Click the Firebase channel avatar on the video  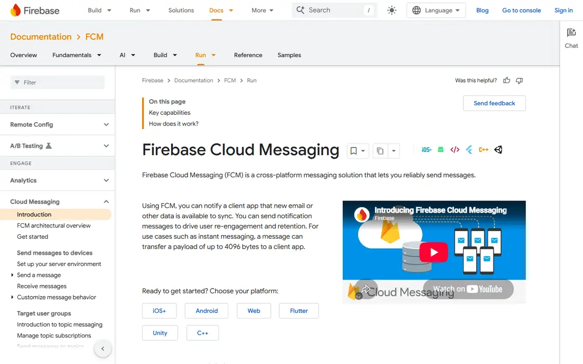[x=361, y=214]
